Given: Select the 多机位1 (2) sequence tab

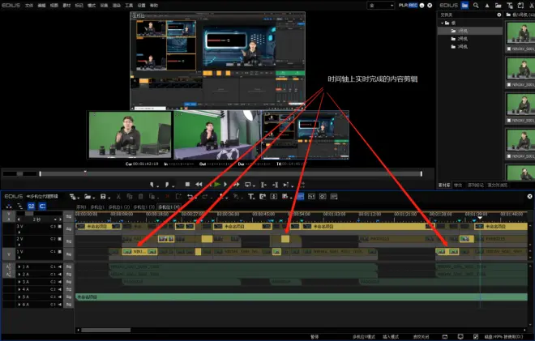Looking at the screenshot, I should tap(119, 207).
